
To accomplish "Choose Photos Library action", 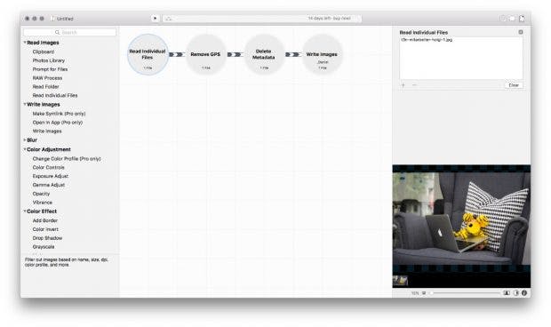I will (x=49, y=60).
